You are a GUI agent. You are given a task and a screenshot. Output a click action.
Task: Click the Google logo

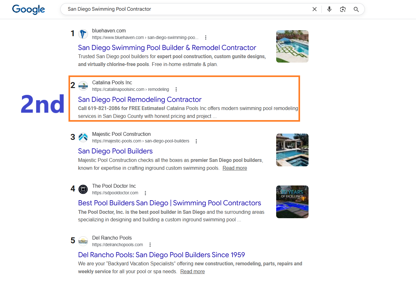click(29, 9)
